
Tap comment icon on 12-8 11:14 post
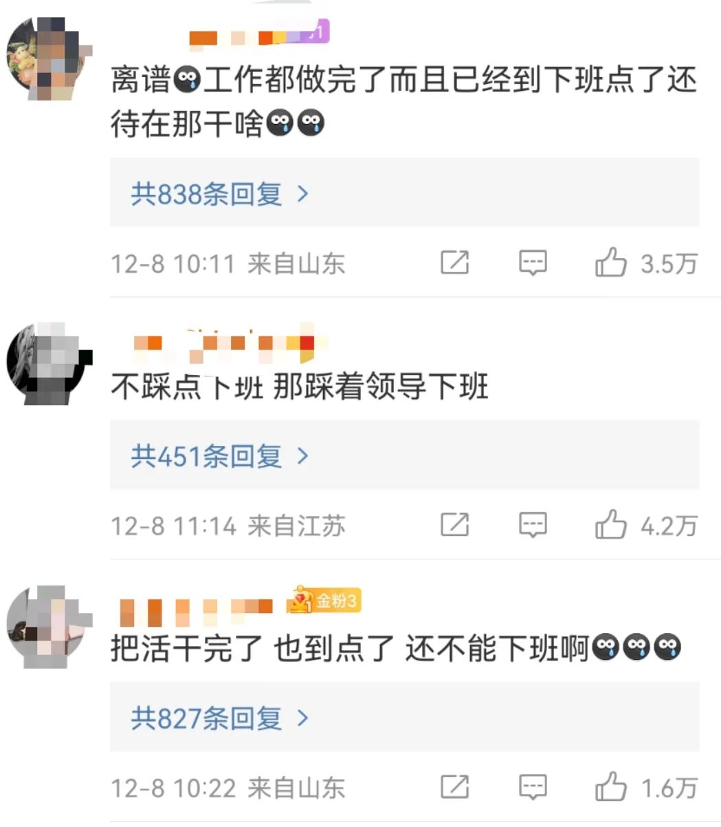[x=533, y=526]
